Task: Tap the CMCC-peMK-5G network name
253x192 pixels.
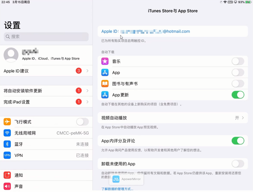Action: pos(73,133)
